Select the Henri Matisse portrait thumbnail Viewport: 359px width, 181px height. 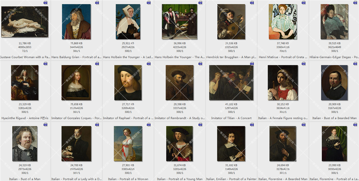click(x=283, y=22)
